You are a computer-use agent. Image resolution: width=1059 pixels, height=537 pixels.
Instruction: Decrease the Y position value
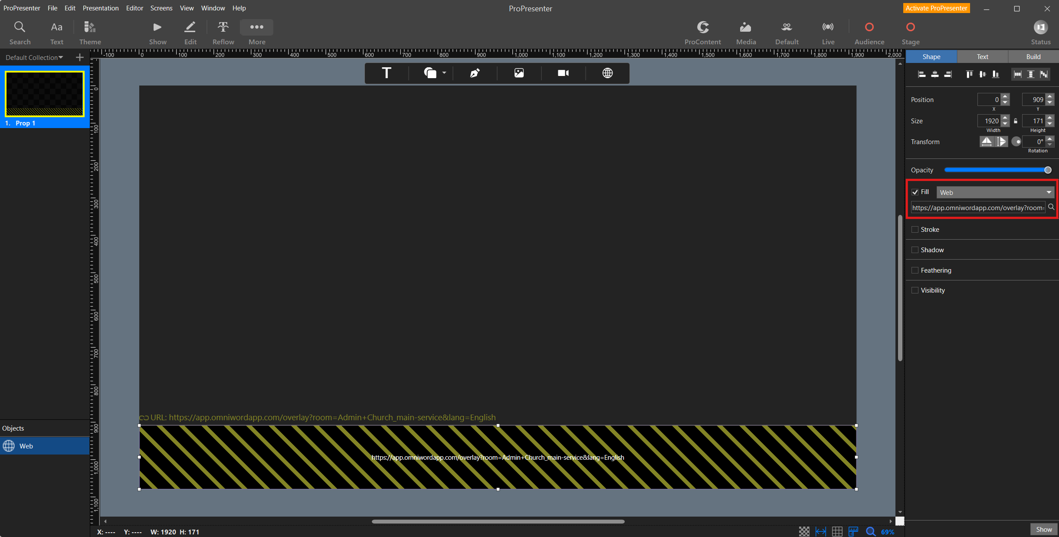1049,102
